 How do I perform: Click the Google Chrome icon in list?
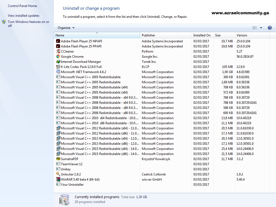(x=58, y=56)
